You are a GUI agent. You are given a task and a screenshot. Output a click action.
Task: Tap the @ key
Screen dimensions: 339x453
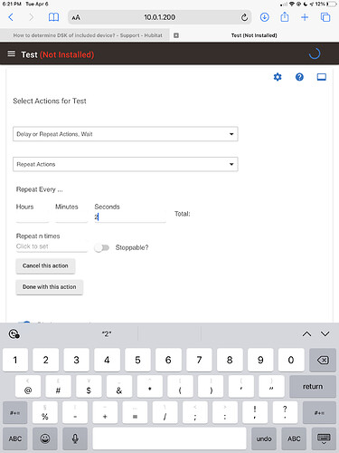(28, 387)
